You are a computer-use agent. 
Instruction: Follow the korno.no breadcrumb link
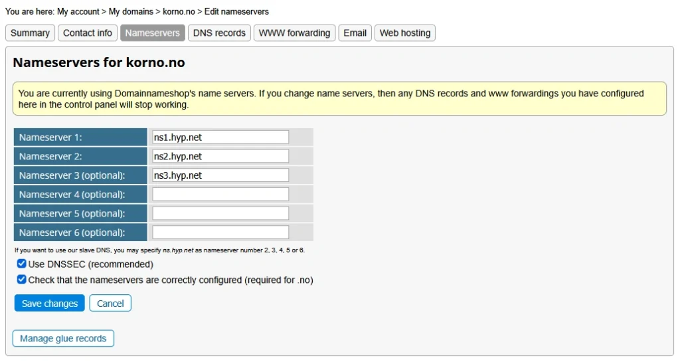point(179,12)
